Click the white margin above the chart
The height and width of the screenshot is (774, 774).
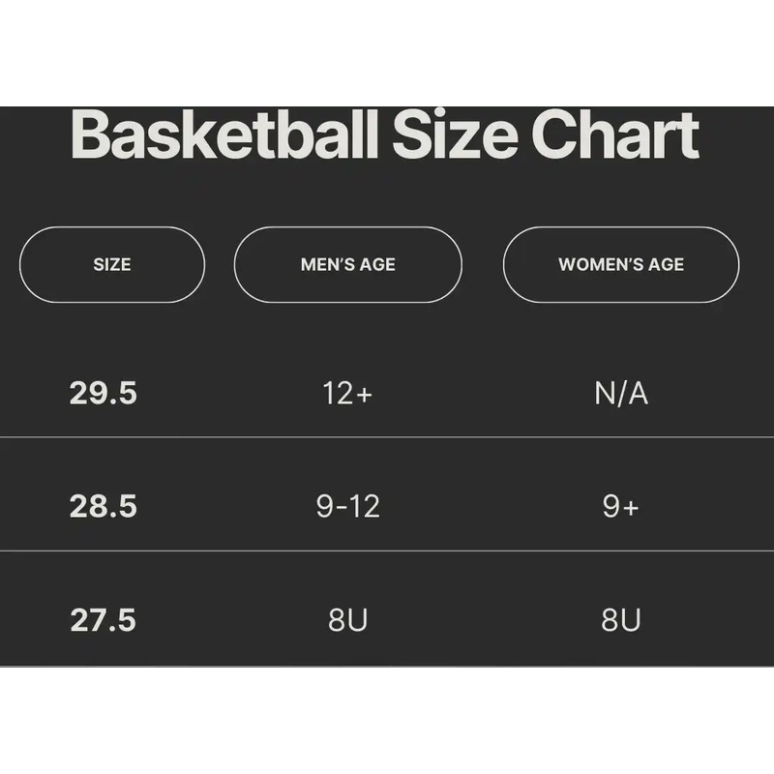pyautogui.click(x=387, y=53)
